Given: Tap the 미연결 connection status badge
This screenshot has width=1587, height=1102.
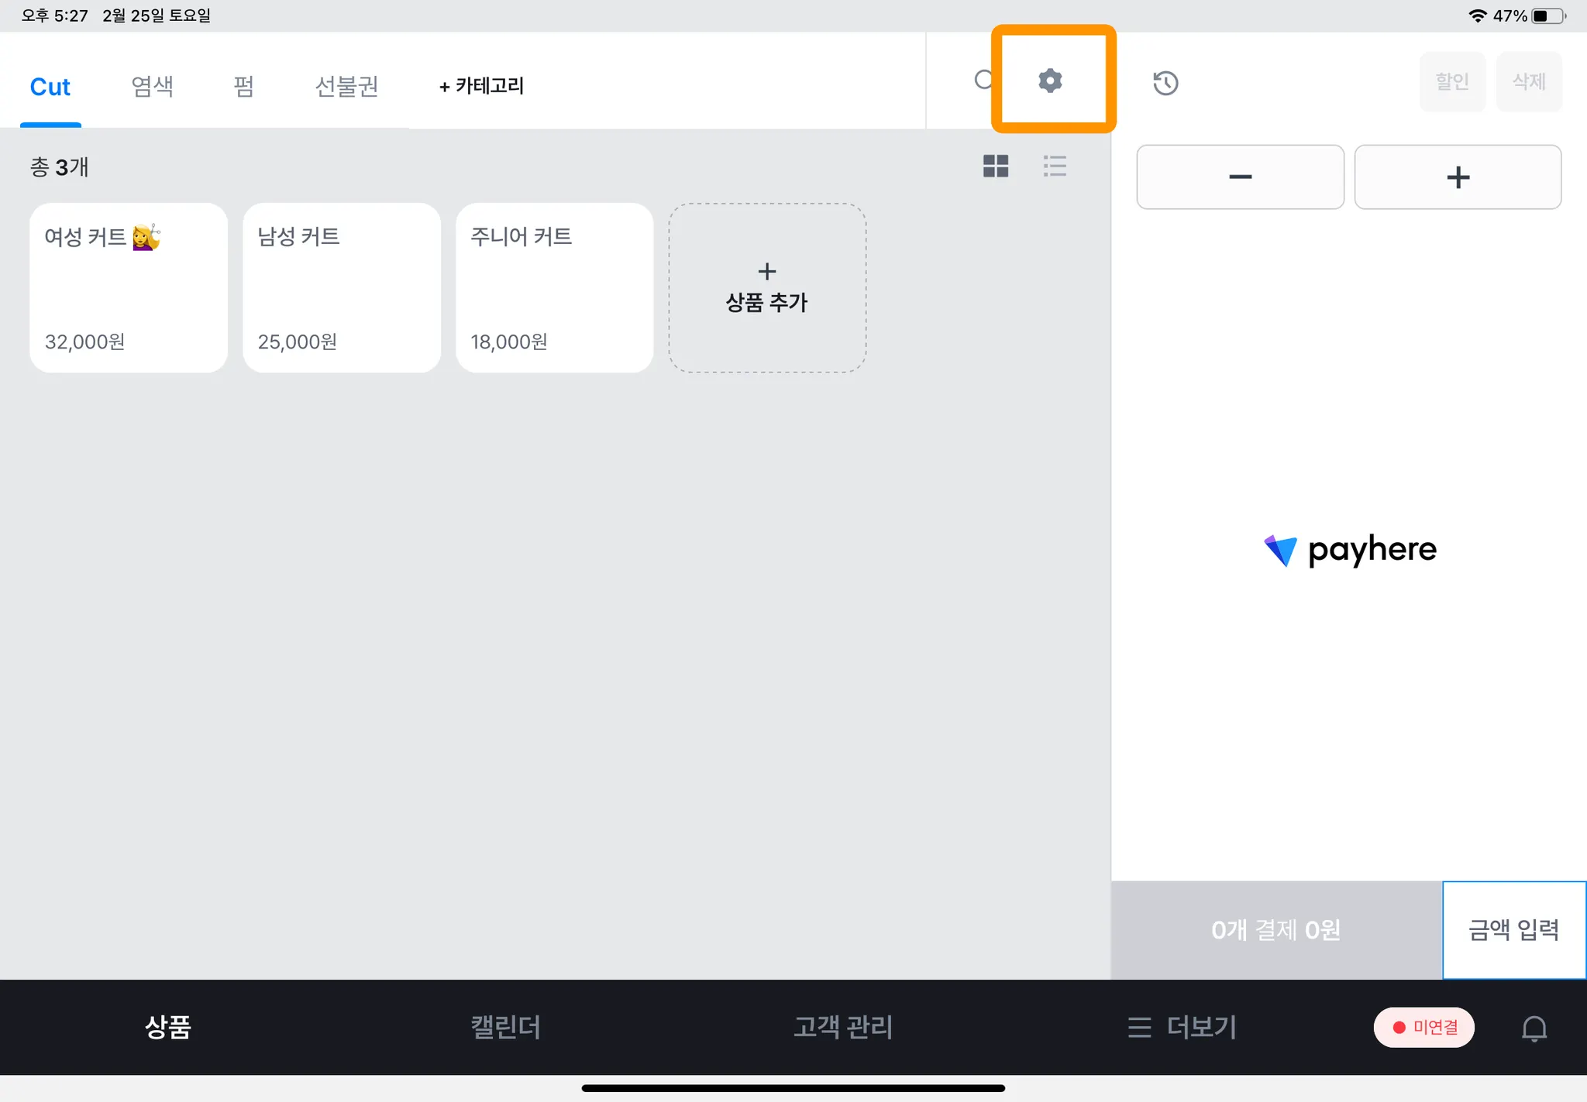Looking at the screenshot, I should (x=1424, y=1028).
